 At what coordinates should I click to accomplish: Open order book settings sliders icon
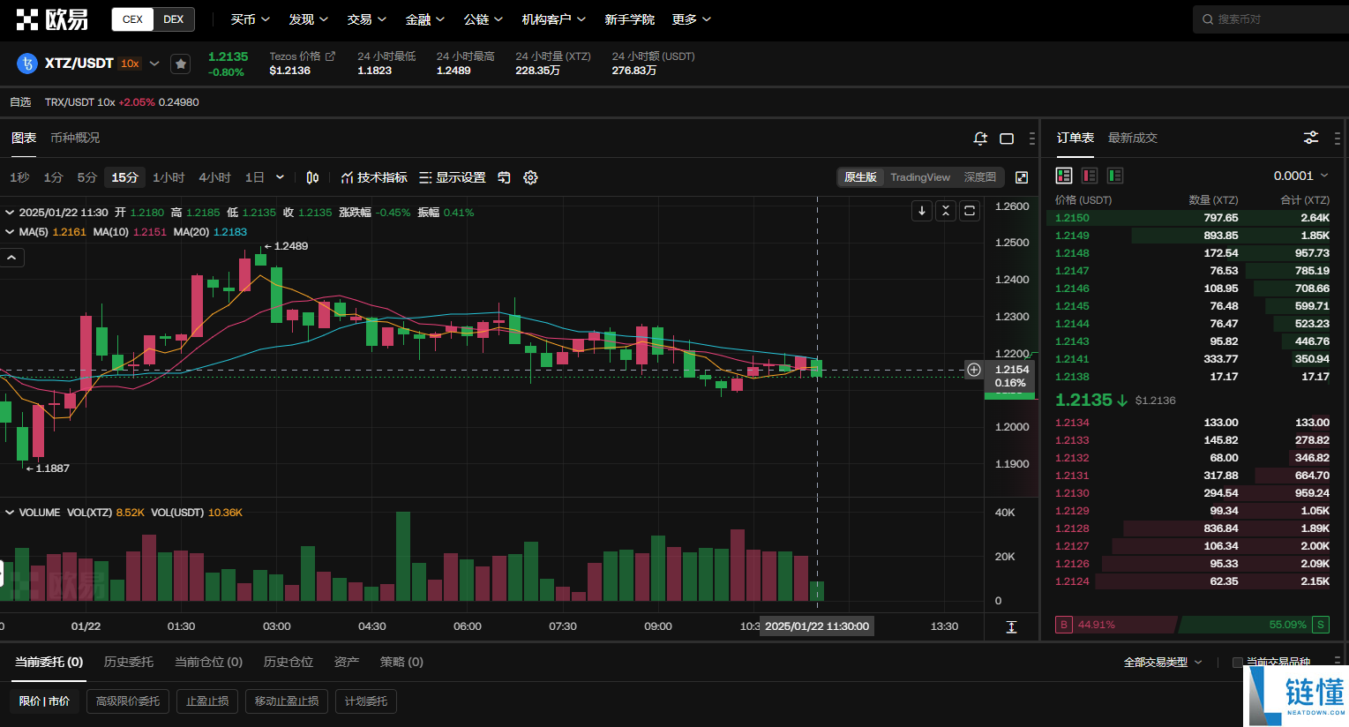(x=1311, y=138)
